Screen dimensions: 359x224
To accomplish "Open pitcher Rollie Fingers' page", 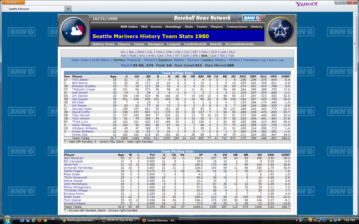I will coord(74,171).
